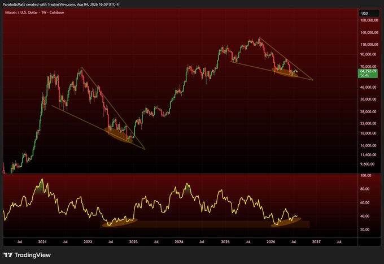Image resolution: width=384 pixels, height=264 pixels.
Task: Click the 14,000.00 price axis label
Action: [x=368, y=145]
